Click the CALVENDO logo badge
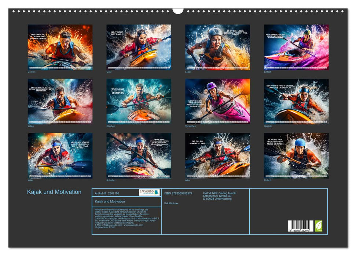 click(149, 192)
